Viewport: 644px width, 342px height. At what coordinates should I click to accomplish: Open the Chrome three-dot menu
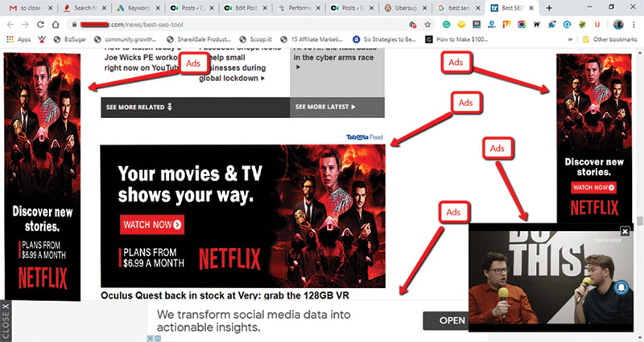coord(635,24)
